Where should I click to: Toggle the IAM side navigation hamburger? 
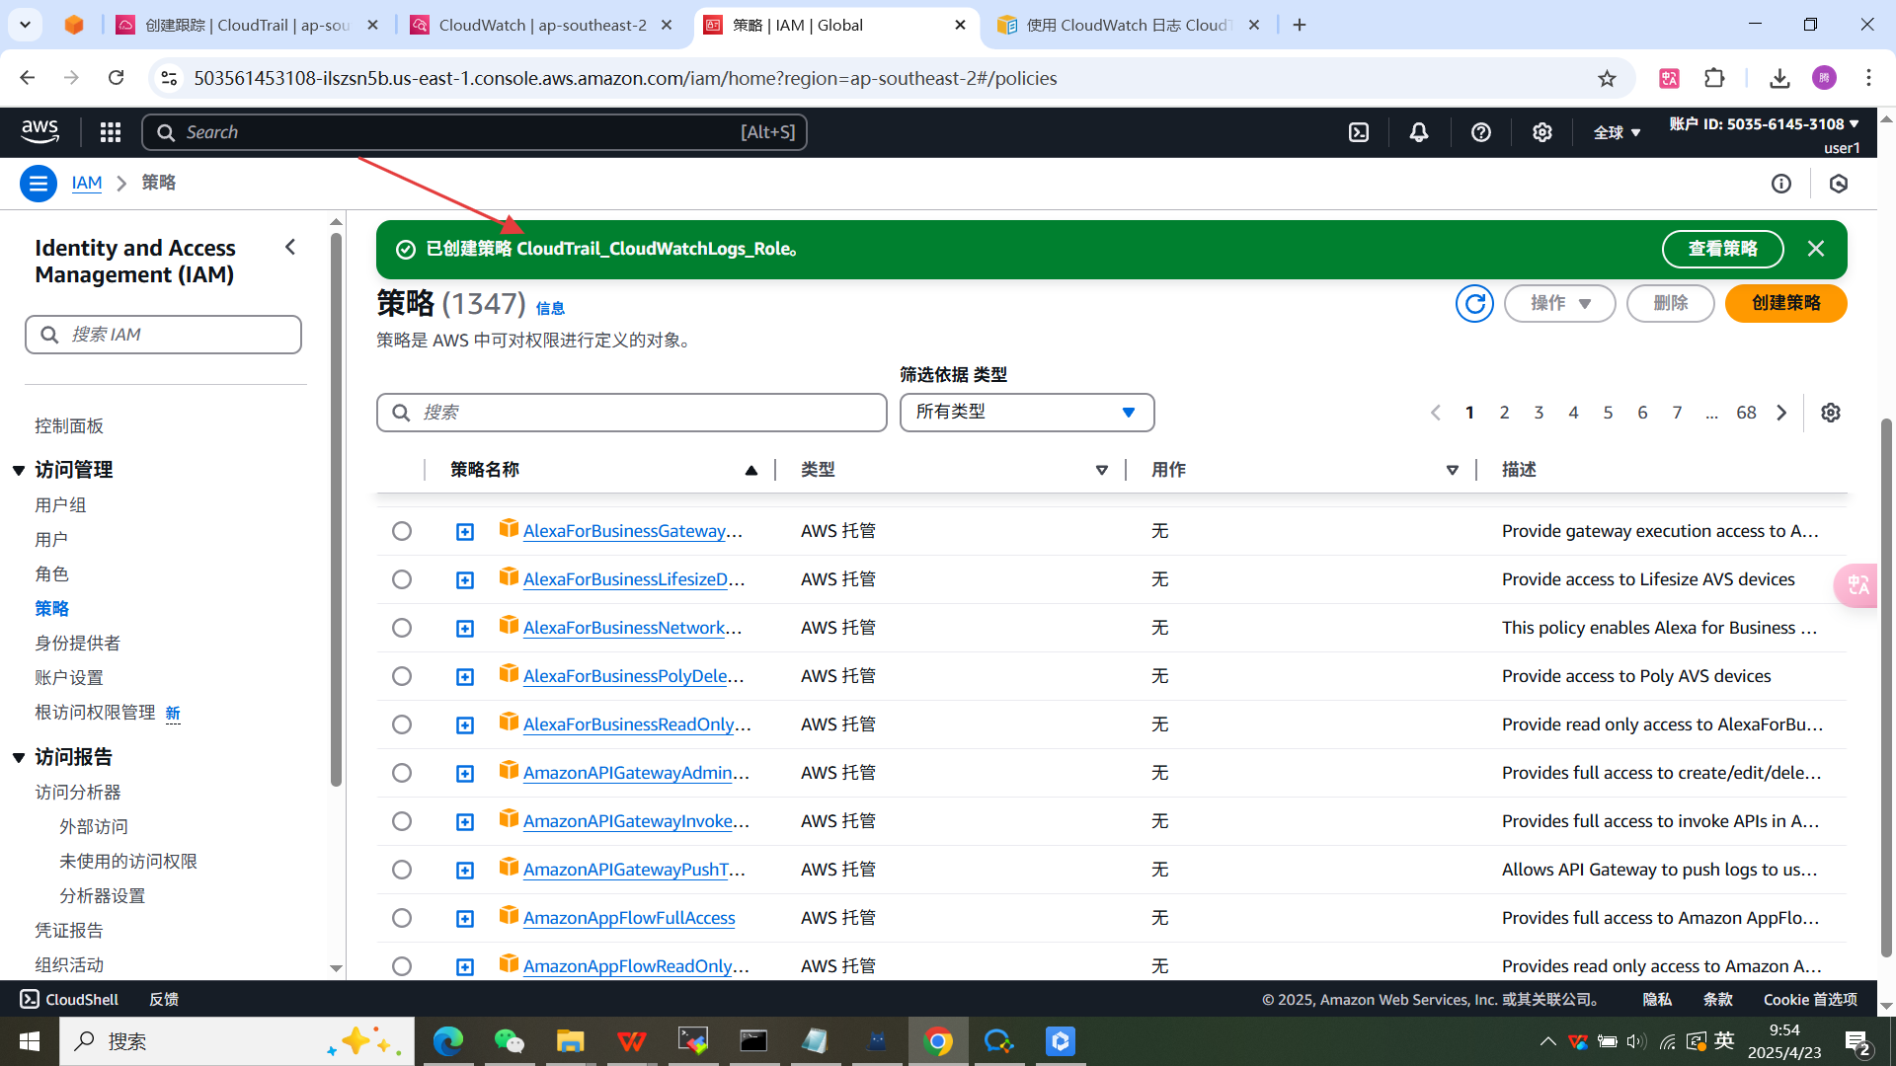39,184
